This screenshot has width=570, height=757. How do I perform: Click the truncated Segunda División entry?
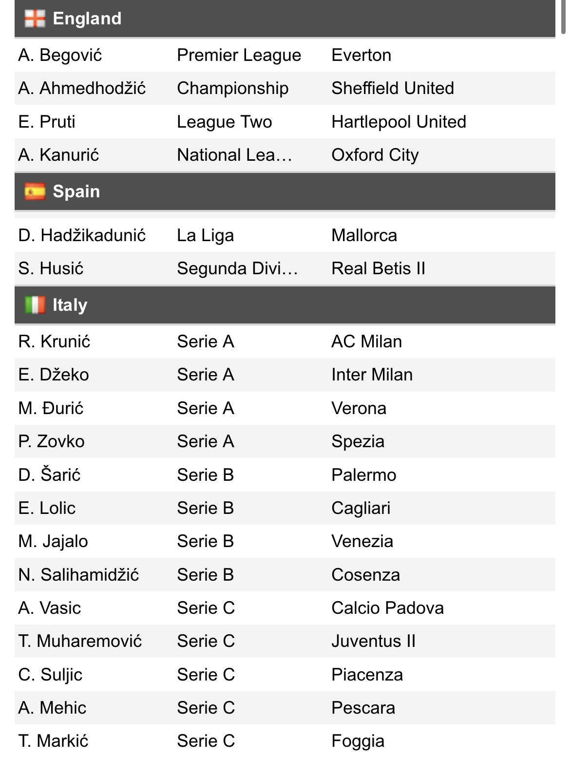pos(237,268)
